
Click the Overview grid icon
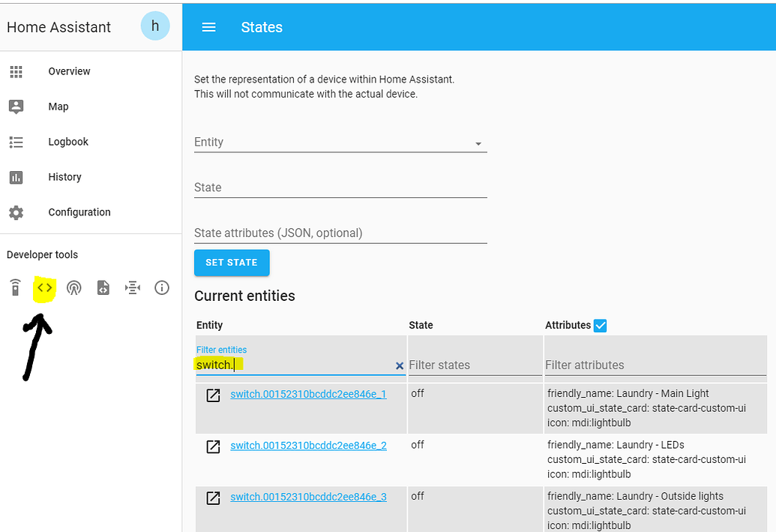point(16,72)
